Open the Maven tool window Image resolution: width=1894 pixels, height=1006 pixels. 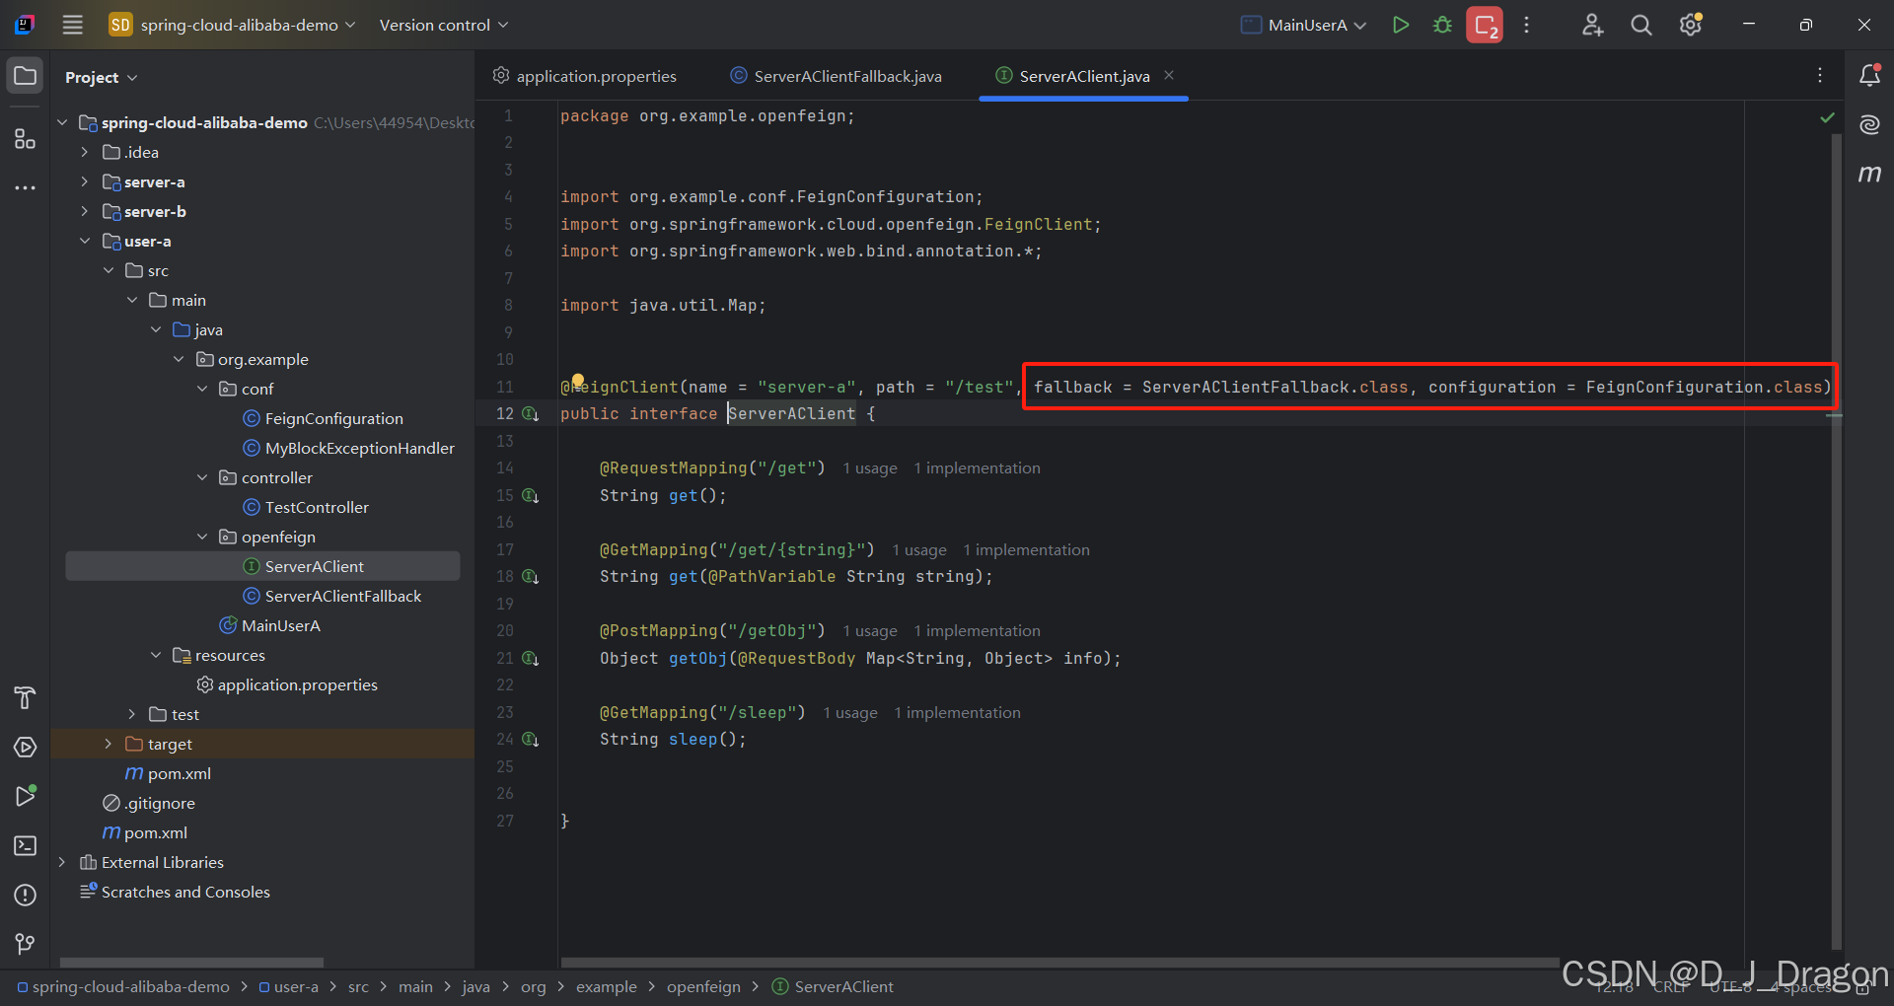pyautogui.click(x=1869, y=174)
